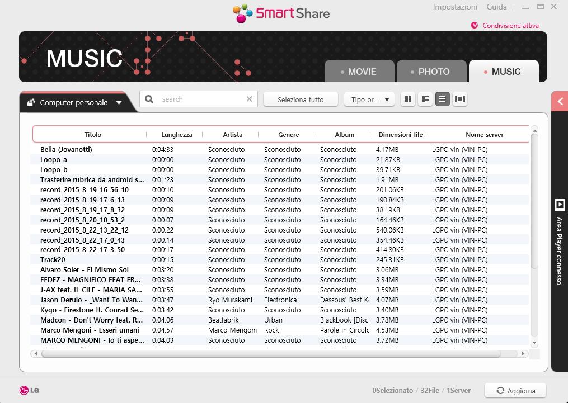Select record_2015_8_22_13_22_12 recording

coord(280,230)
